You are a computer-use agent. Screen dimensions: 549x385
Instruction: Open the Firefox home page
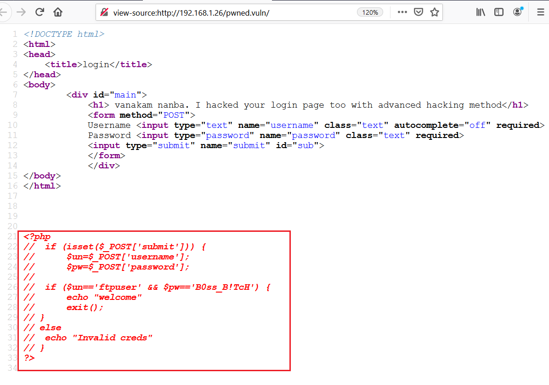[x=58, y=12]
